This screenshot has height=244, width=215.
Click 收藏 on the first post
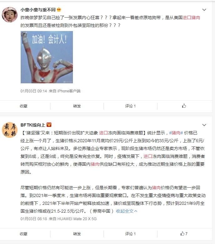point(24,106)
